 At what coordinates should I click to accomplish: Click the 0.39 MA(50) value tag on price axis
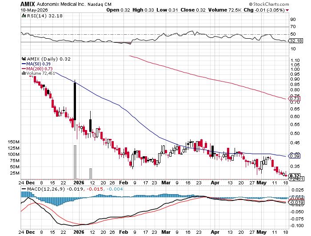(295, 156)
